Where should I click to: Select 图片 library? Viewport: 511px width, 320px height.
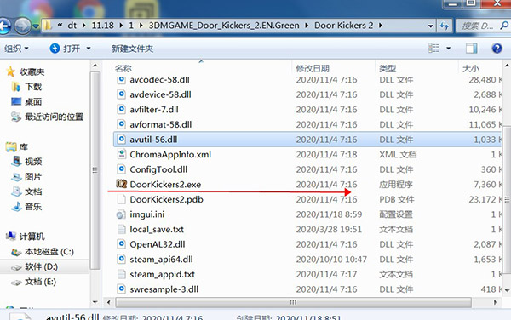pyautogui.click(x=33, y=176)
